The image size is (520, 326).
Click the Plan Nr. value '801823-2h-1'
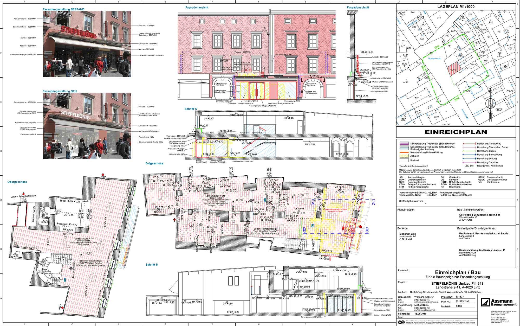(x=462, y=302)
